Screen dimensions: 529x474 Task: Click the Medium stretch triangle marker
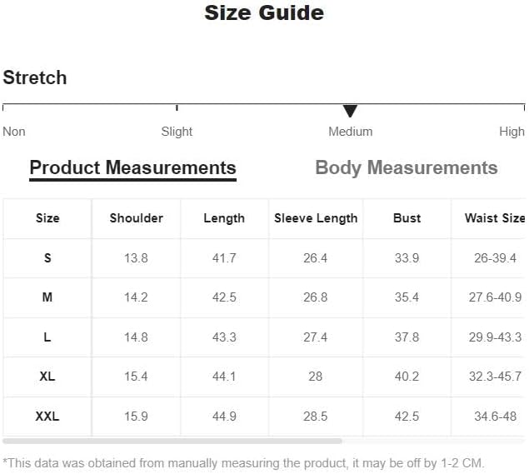350,111
